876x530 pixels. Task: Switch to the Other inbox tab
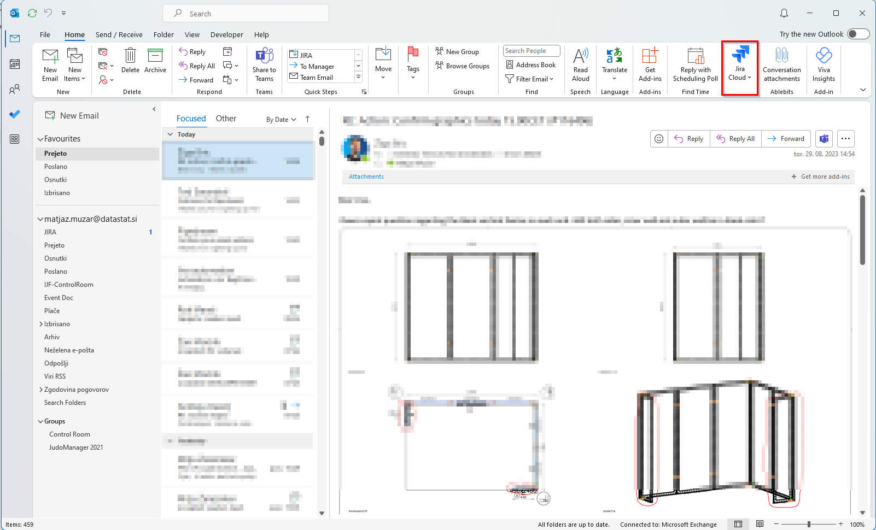[226, 119]
